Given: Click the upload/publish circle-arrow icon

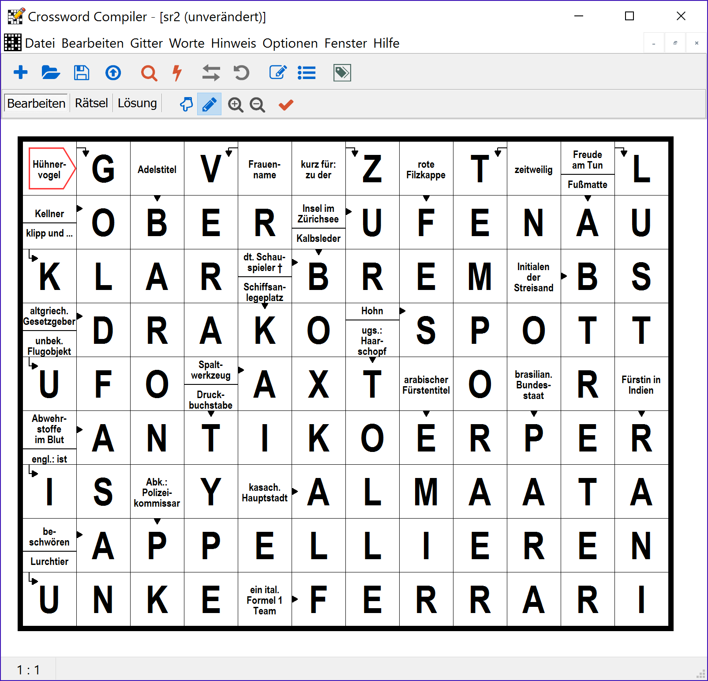Looking at the screenshot, I should [113, 72].
